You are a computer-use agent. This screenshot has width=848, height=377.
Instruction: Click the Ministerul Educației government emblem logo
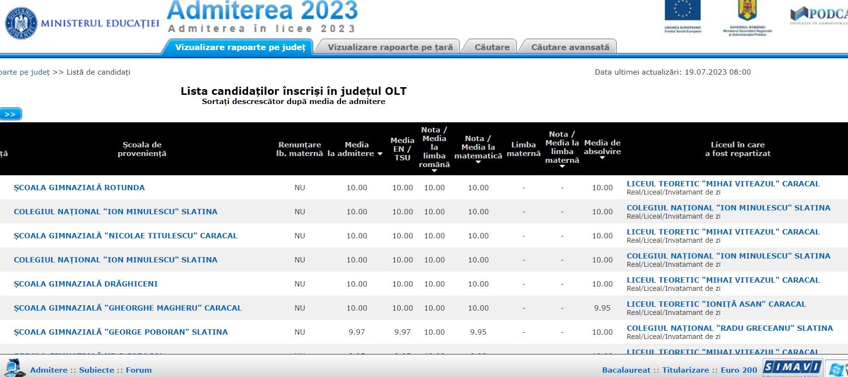tap(21, 23)
